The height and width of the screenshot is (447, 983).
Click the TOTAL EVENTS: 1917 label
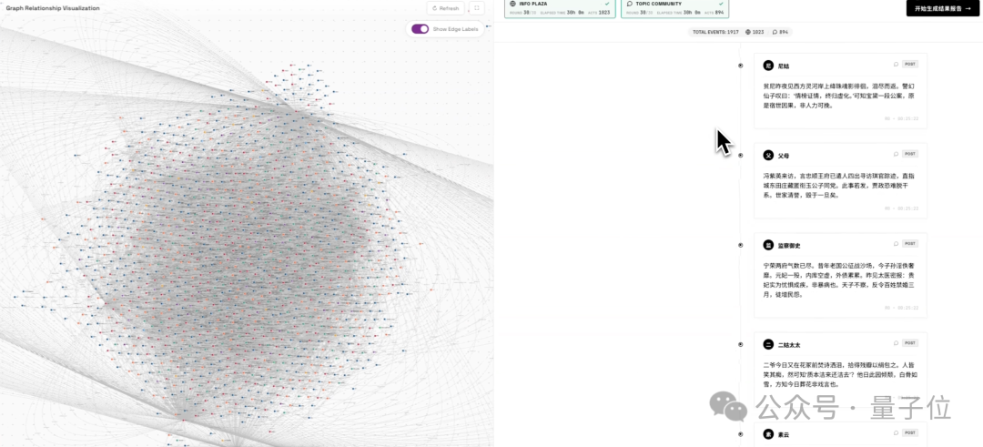715,32
